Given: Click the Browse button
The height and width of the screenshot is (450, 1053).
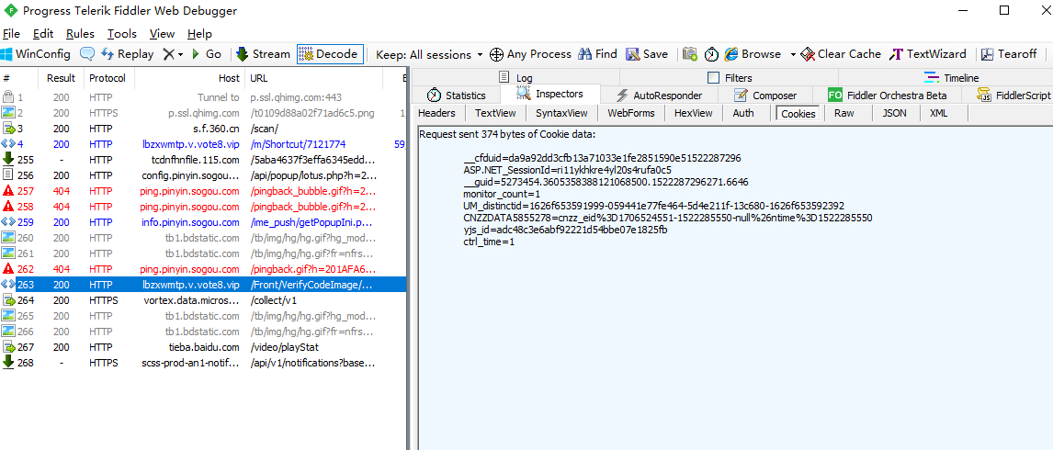Looking at the screenshot, I should point(753,54).
